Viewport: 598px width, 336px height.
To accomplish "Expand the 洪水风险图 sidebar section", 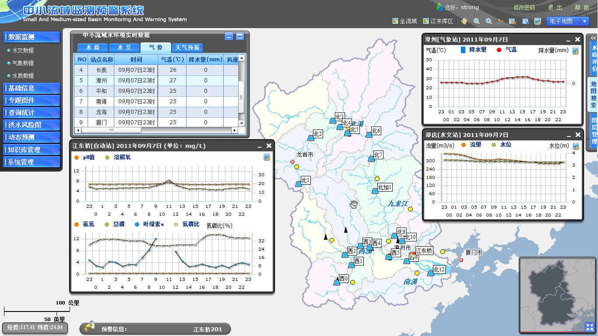I will tap(32, 125).
